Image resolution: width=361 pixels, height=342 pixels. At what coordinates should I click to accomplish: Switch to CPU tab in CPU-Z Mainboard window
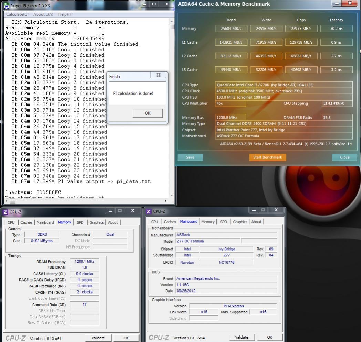[x=155, y=222]
